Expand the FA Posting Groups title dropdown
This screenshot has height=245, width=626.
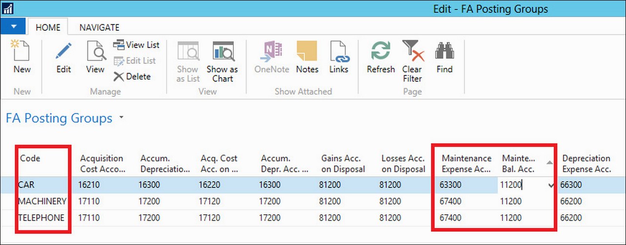click(121, 118)
